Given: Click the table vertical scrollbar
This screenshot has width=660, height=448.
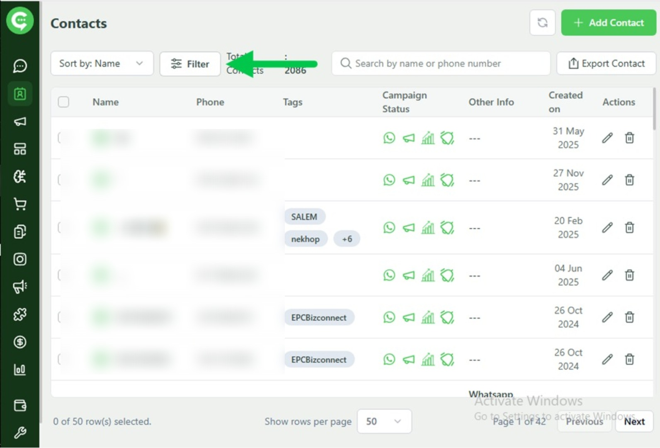Looking at the screenshot, I should pyautogui.click(x=655, y=109).
